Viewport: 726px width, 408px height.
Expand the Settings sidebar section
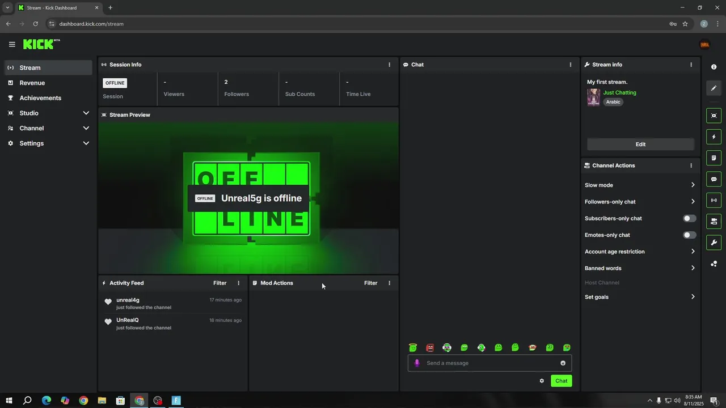pyautogui.click(x=48, y=143)
